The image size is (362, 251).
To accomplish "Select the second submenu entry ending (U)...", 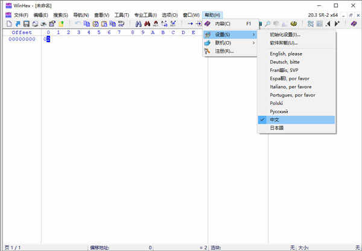I will 296,43.
